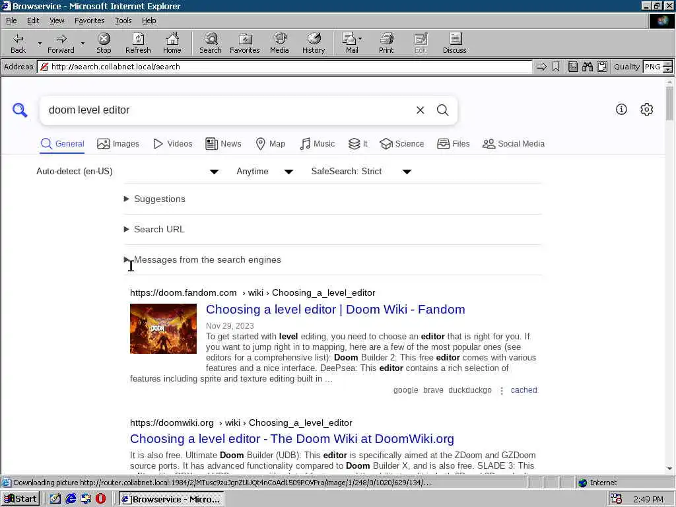Image resolution: width=676 pixels, height=507 pixels.
Task: Click the Doom result thumbnail image
Action: 164,329
